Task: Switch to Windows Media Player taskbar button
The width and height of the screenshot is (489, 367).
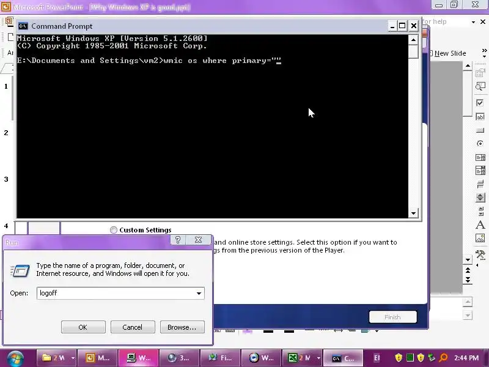Action: click(261, 358)
